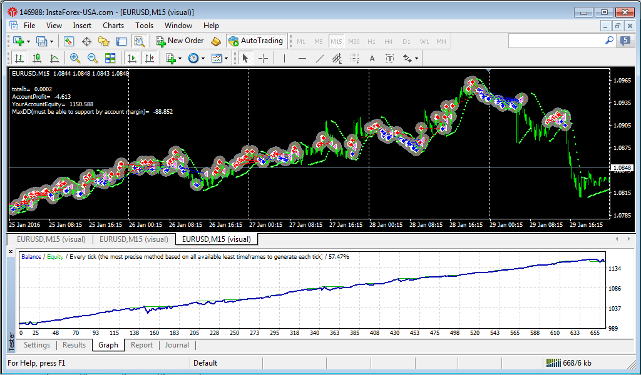
Task: Open the Tools menu
Action: click(145, 25)
